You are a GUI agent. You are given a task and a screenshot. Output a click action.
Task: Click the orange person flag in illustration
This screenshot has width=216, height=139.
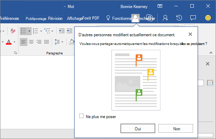[x=139, y=60]
